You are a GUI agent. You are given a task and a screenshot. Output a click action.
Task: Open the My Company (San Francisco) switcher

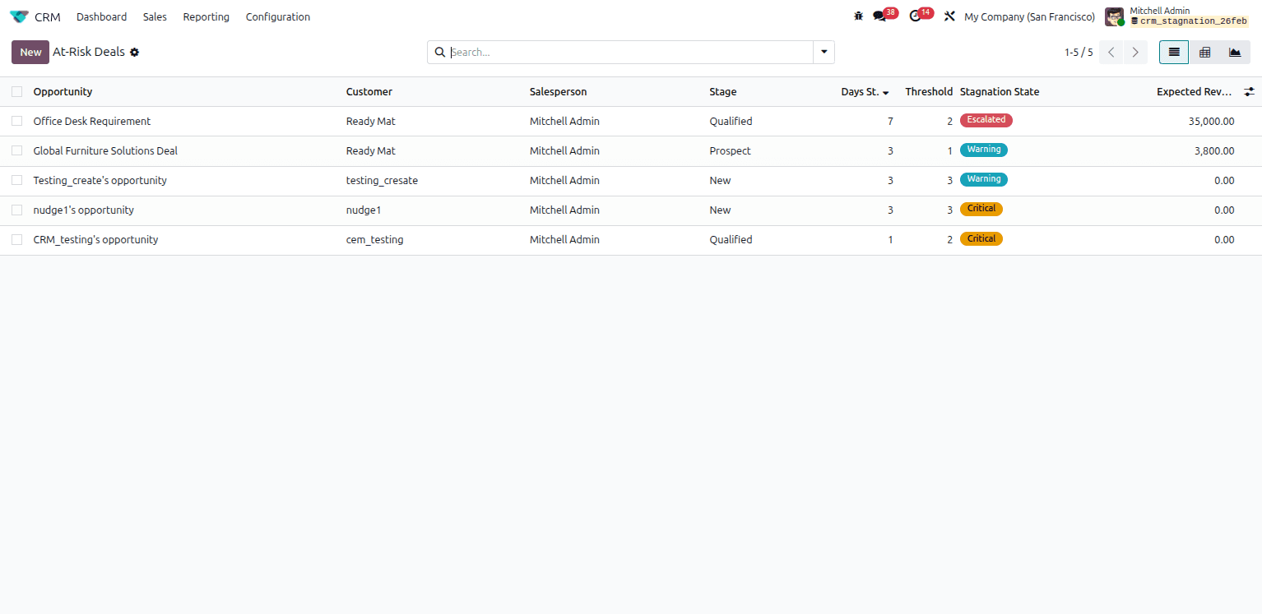pyautogui.click(x=1029, y=16)
